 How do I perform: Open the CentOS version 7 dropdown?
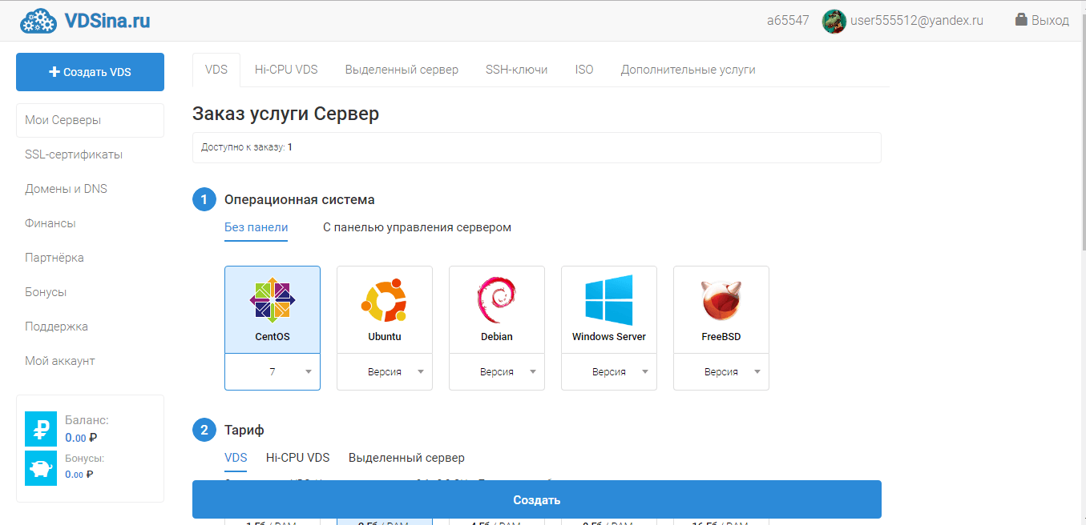click(273, 372)
